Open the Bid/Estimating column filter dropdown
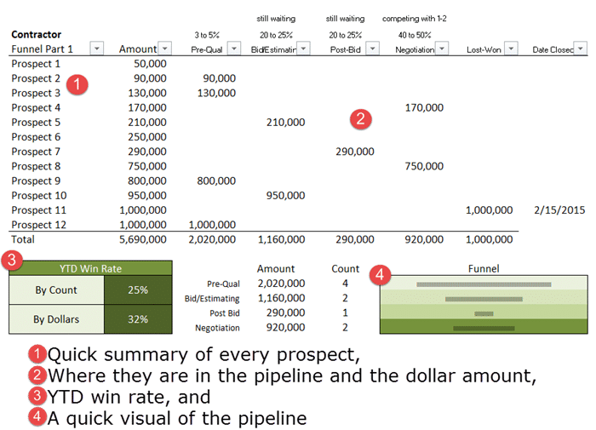 pos(303,49)
